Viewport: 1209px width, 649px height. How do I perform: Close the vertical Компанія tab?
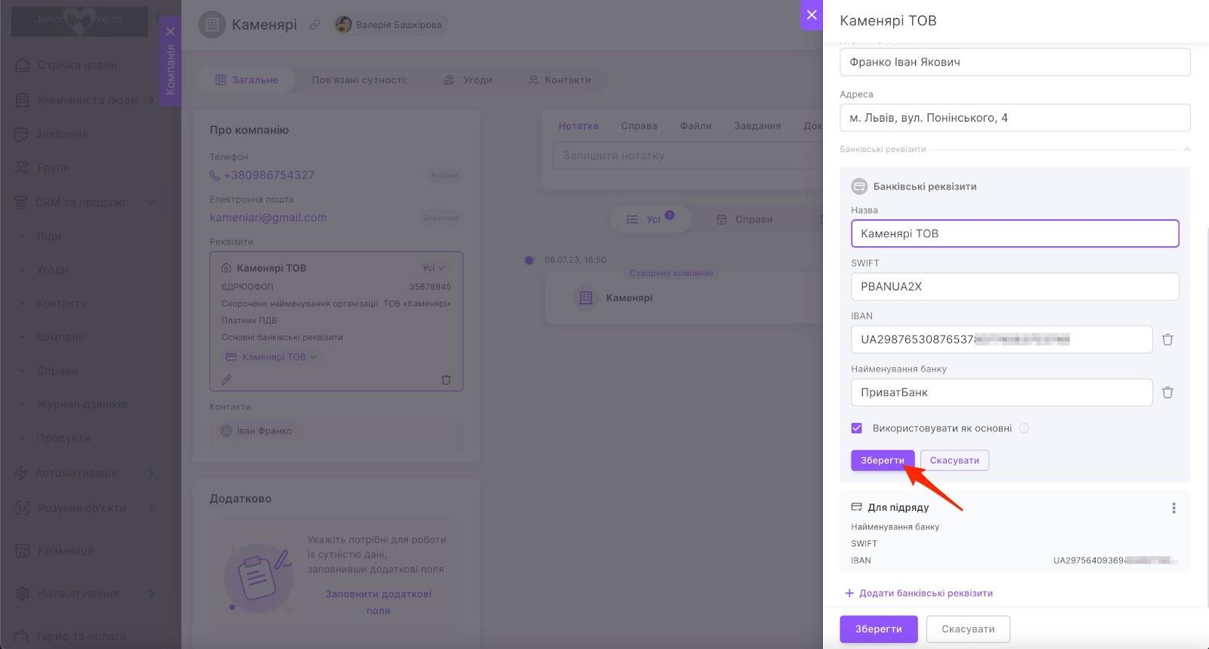point(170,32)
